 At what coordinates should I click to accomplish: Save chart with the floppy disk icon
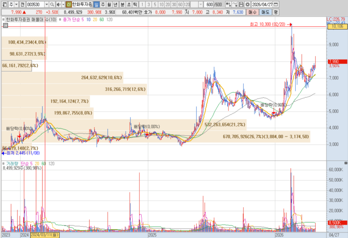(241, 4)
